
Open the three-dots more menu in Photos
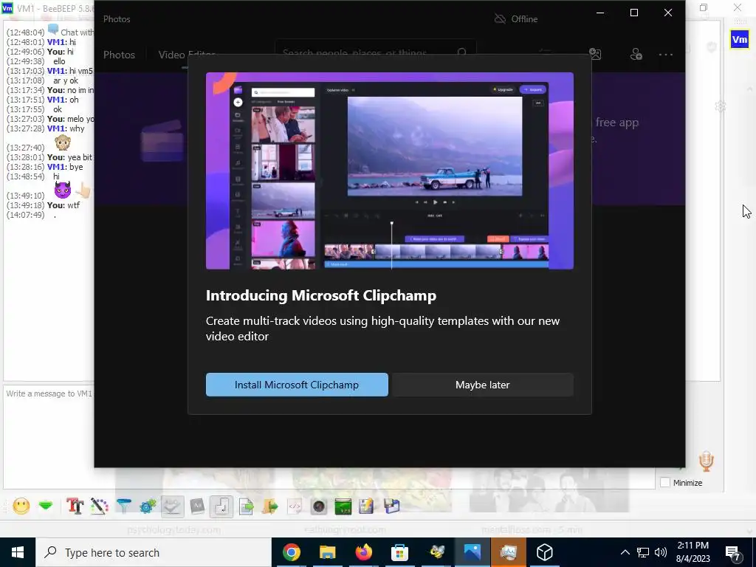[666, 55]
